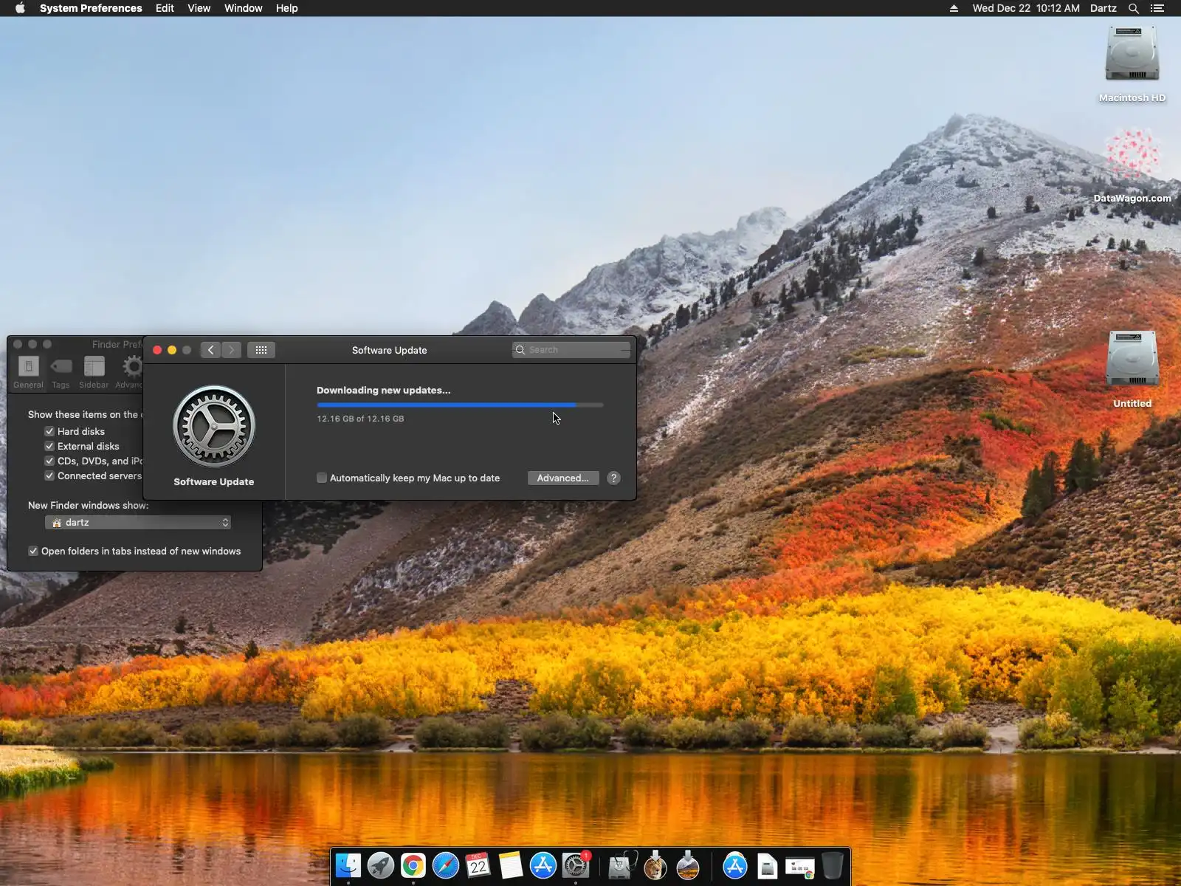1181x886 pixels.
Task: Uncheck Connected servers in Finder Preferences
Action: click(x=49, y=475)
